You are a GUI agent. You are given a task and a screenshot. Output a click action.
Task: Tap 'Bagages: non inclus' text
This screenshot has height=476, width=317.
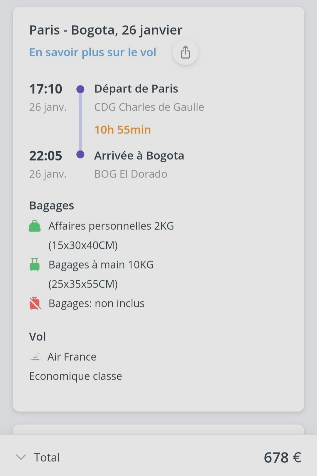pyautogui.click(x=97, y=303)
